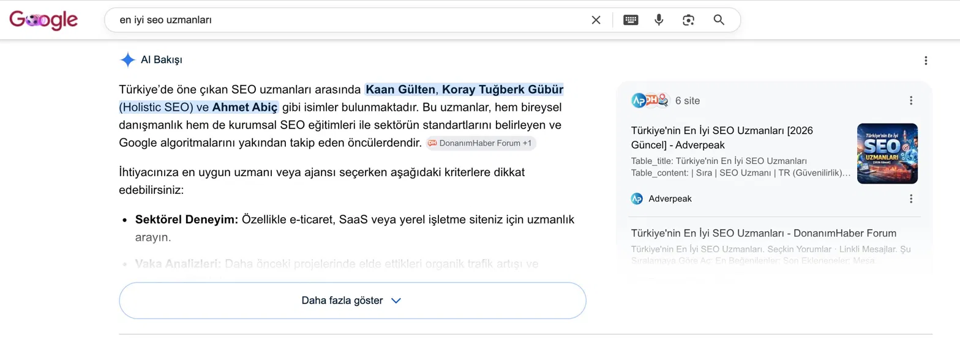Viewport: 960px width, 353px height.
Task: Click the Adverpeak favicon under the article
Action: click(637, 199)
